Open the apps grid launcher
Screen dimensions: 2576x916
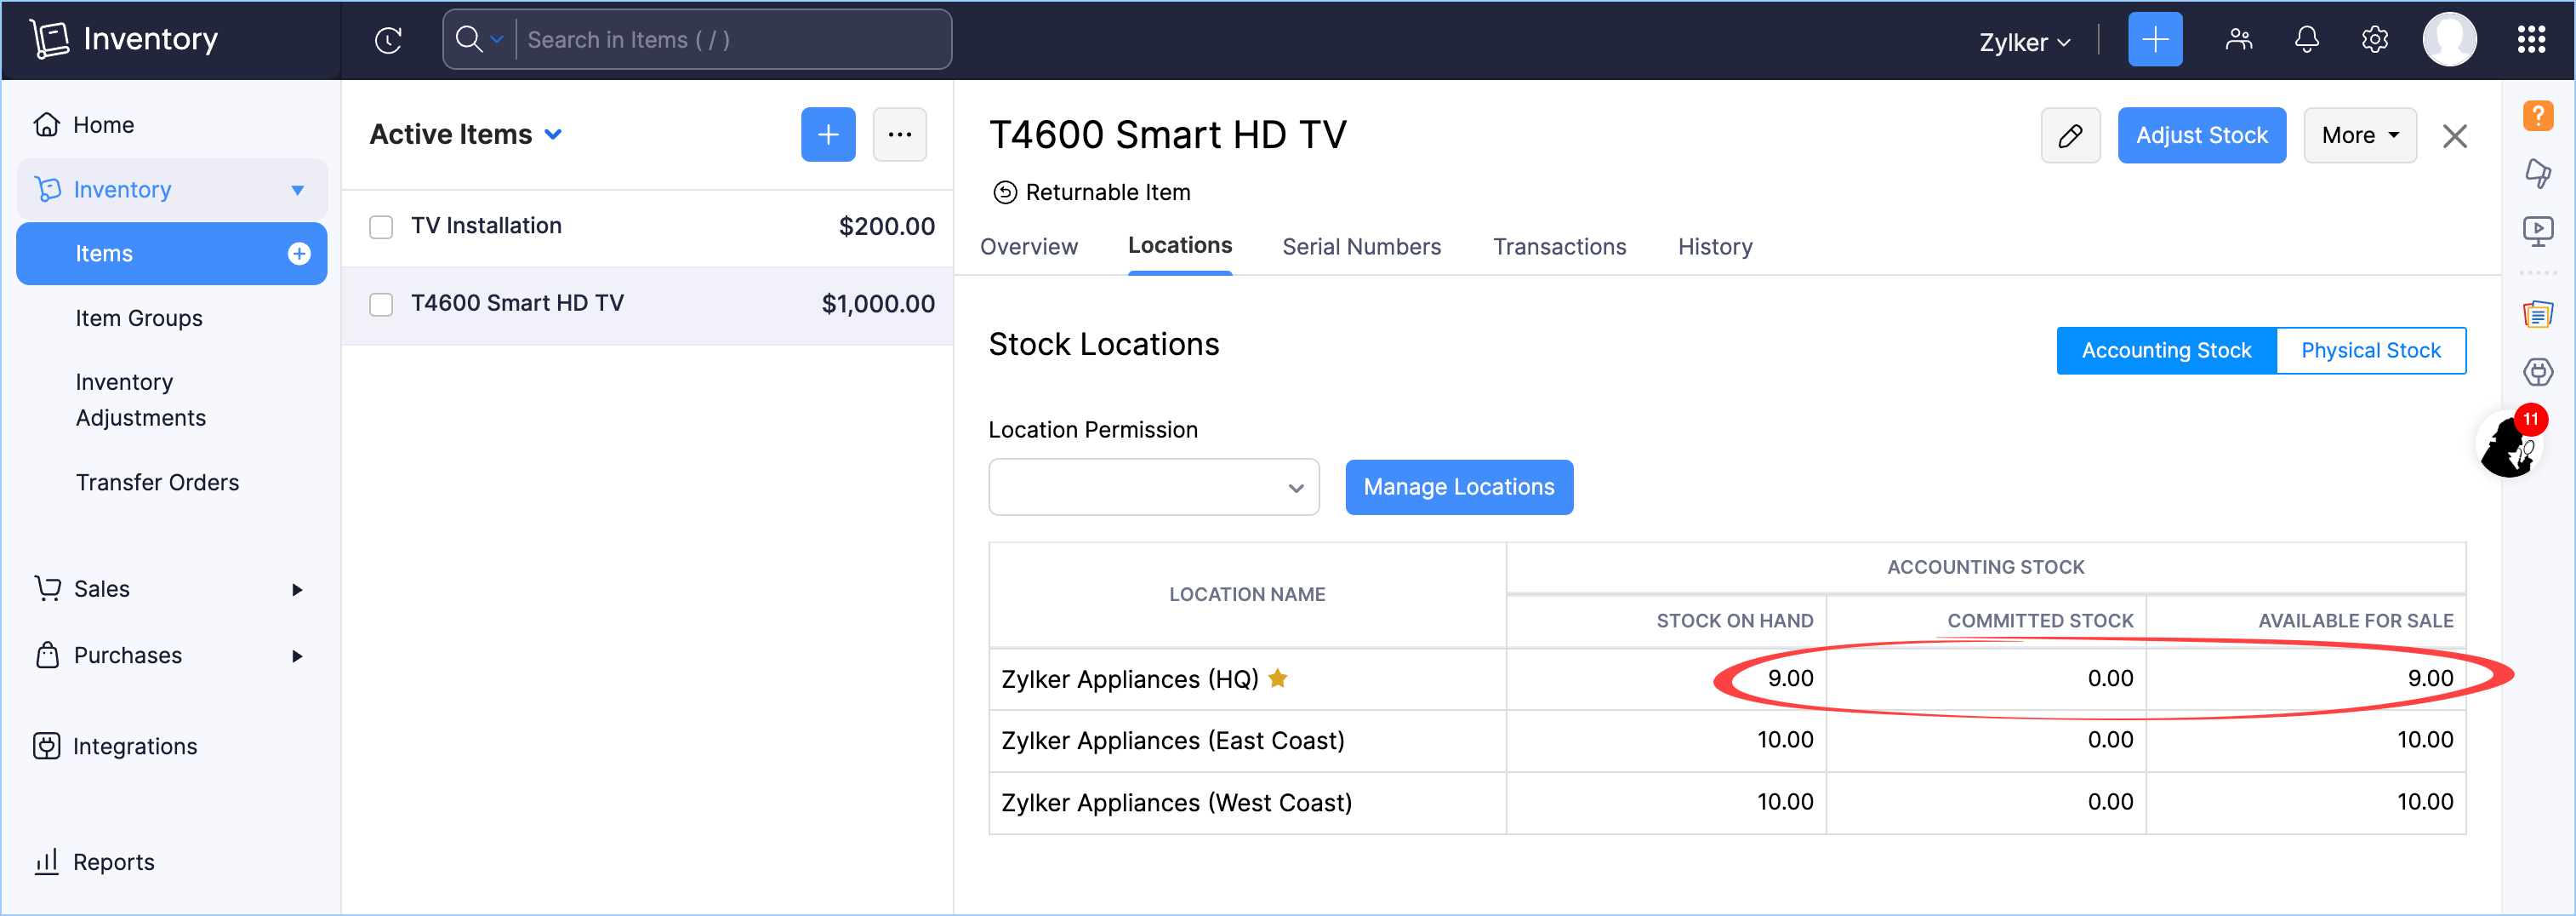(x=2530, y=40)
